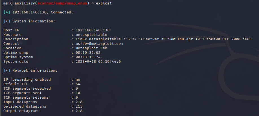259x116 pixels.
Task: Click the green [+] Connected status marker
Action: coord(6,12)
